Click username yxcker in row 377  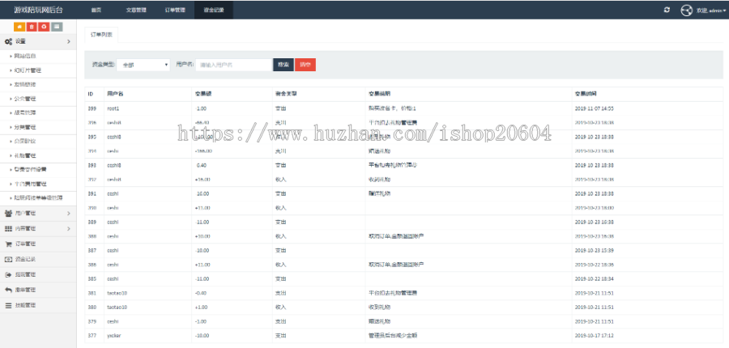point(114,335)
